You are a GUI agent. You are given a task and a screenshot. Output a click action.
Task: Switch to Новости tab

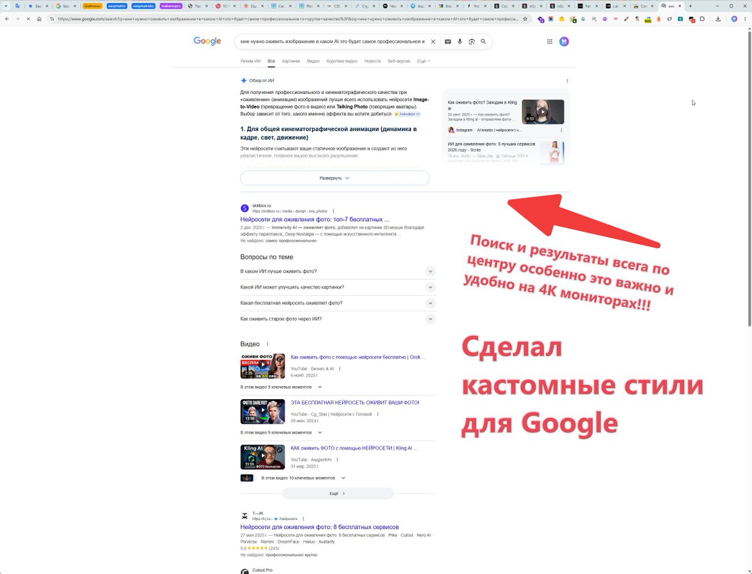point(372,61)
